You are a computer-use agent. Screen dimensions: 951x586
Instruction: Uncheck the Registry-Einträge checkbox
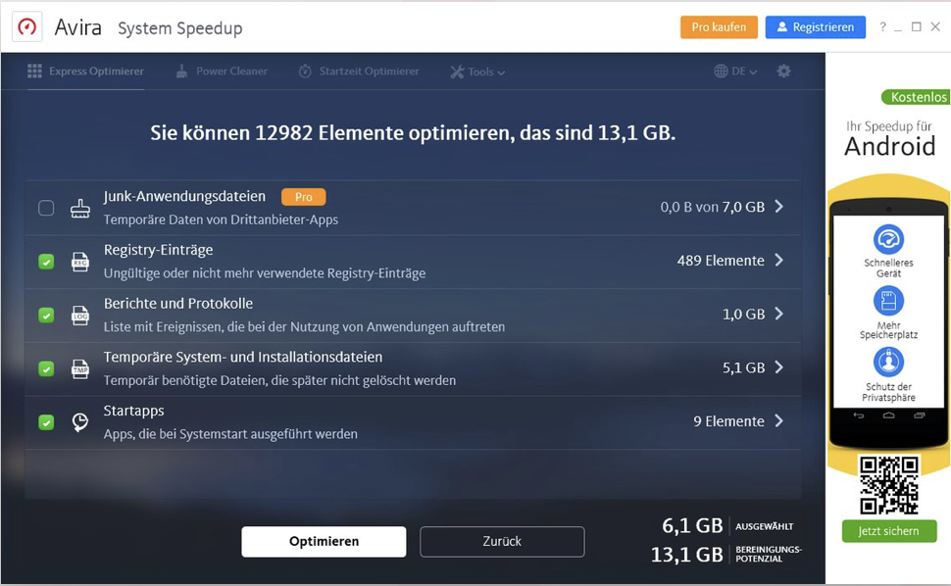pyautogui.click(x=46, y=262)
